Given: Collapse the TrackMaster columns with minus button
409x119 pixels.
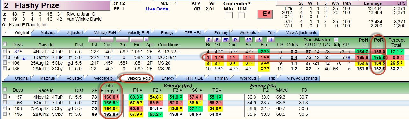Looking at the screenshot, I should coord(336,40).
